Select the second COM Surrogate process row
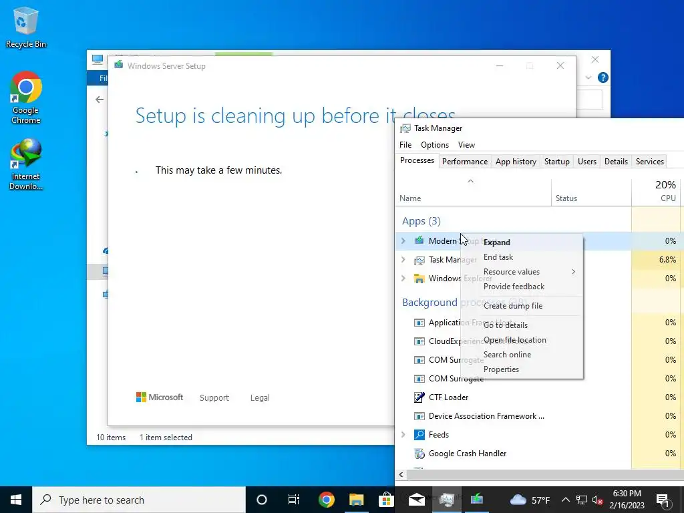This screenshot has width=684, height=513. [540, 379]
